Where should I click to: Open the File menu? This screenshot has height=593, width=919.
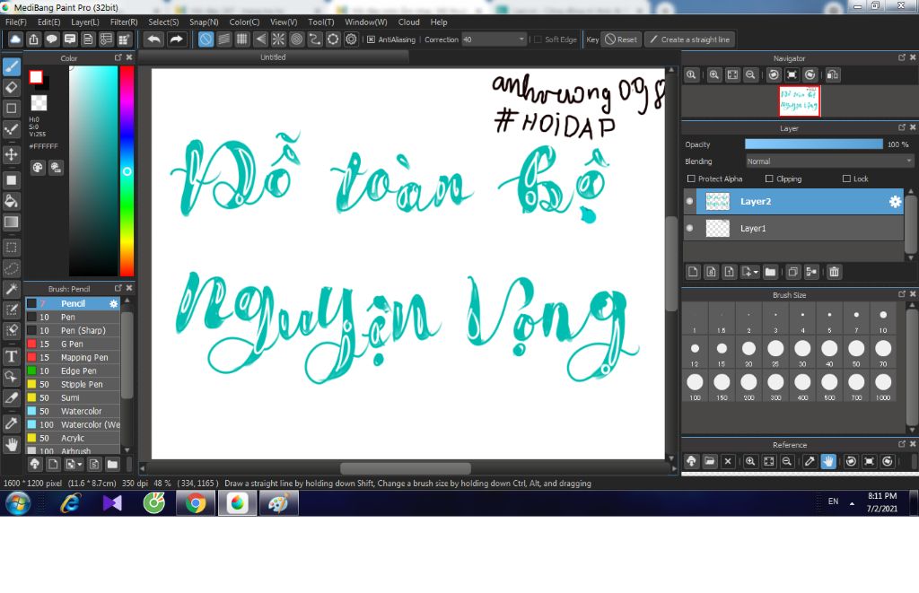click(16, 22)
